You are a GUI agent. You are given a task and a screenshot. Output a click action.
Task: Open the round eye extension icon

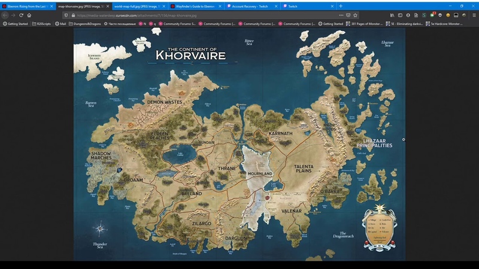[x=463, y=16]
